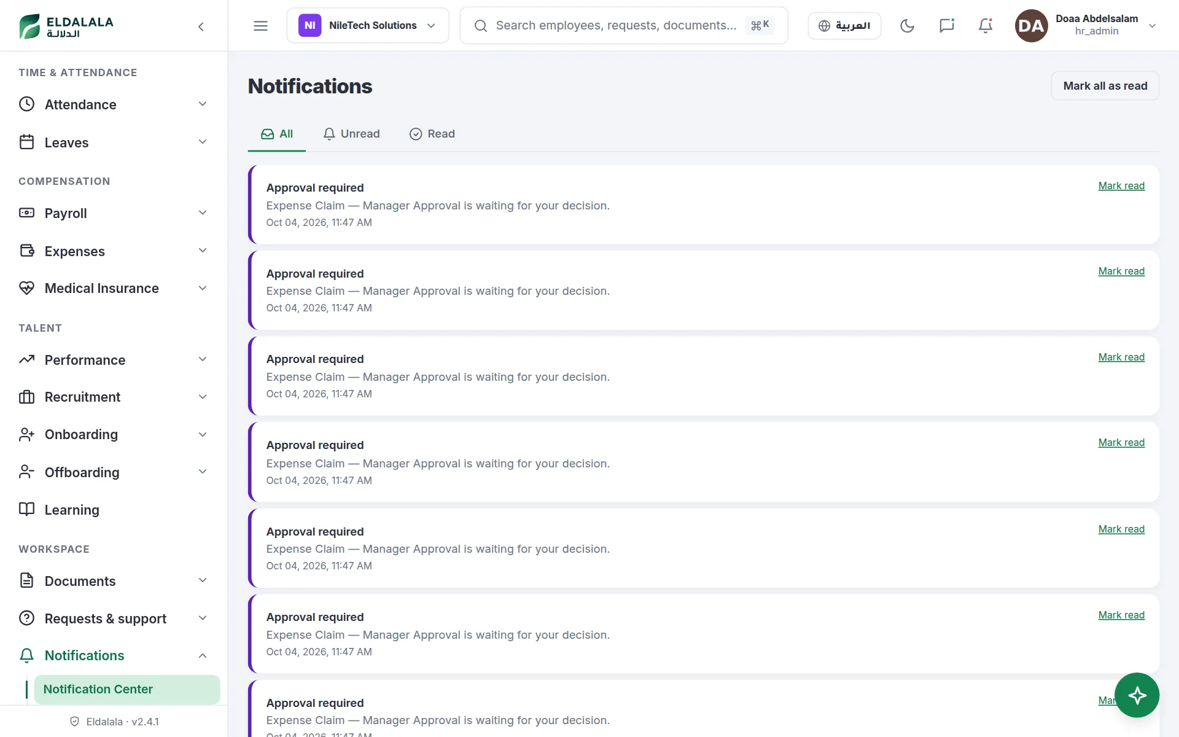Click the Offboarding user-minus icon
This screenshot has width=1179, height=737.
[x=26, y=472]
